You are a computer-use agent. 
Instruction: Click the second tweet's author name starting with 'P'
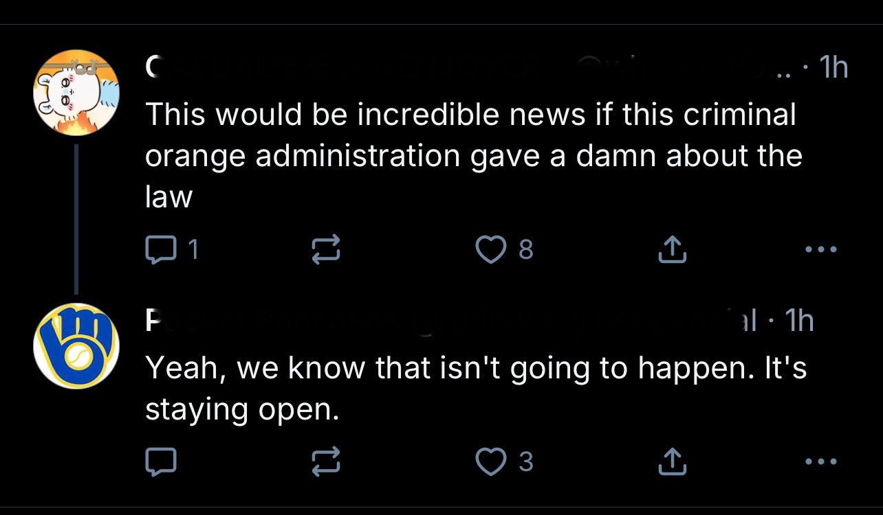151,321
